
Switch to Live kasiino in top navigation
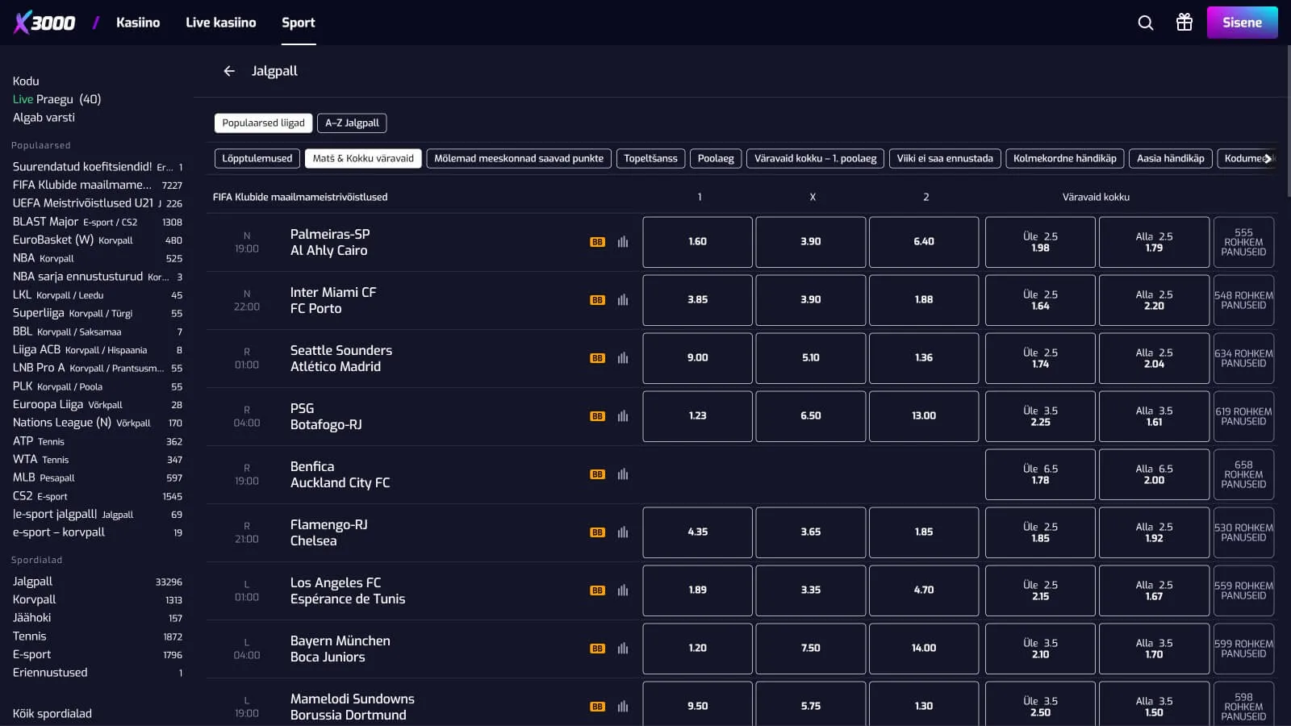(x=220, y=23)
